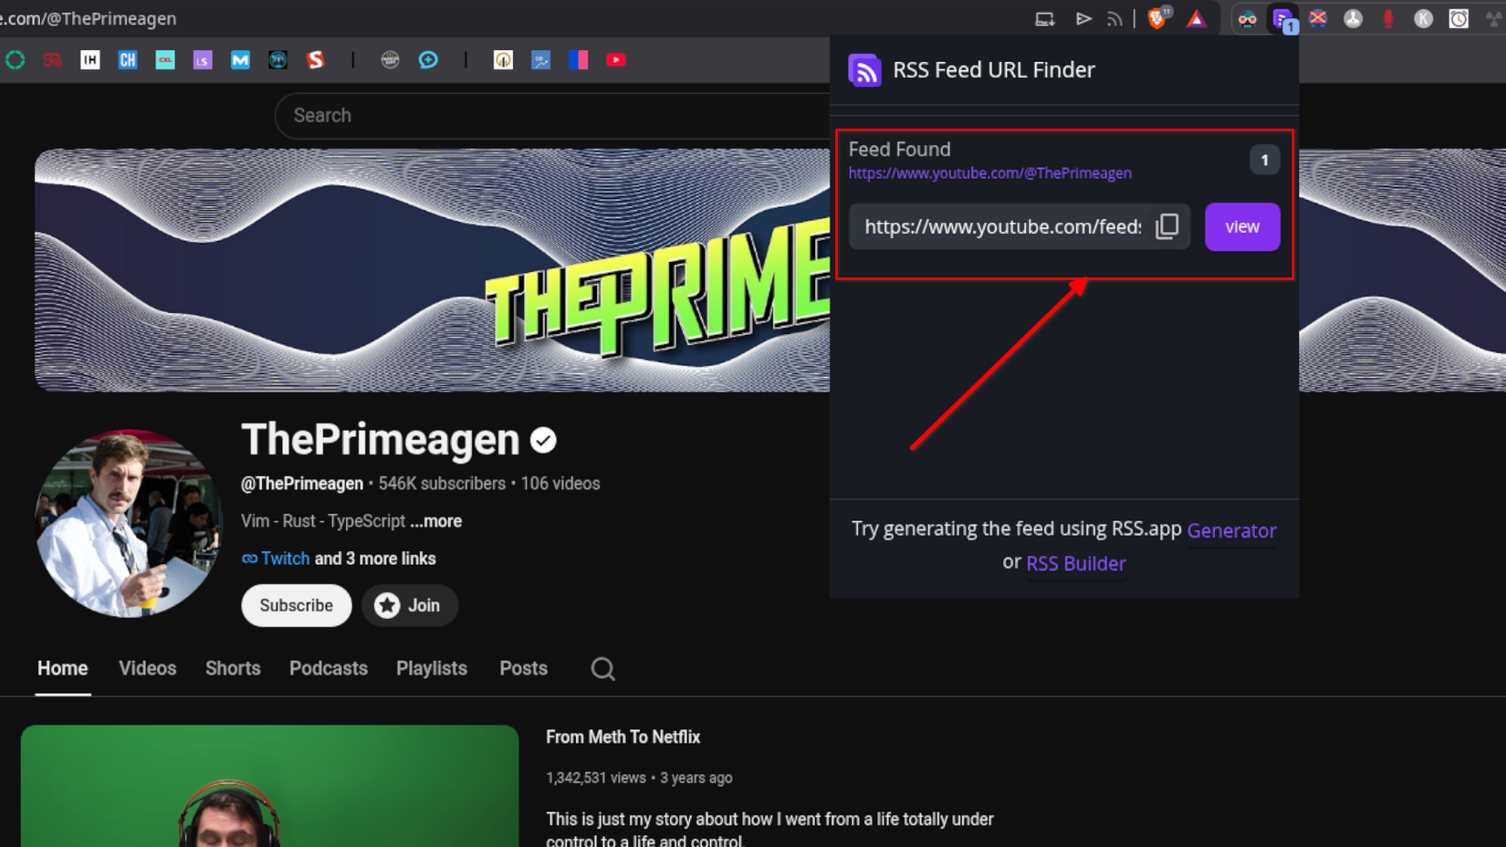Screen dimensions: 1506x847
Task: Open the CXL bookmark
Action: click(x=165, y=60)
